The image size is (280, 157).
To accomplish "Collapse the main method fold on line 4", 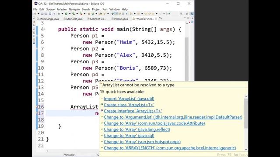I will point(45,29).
